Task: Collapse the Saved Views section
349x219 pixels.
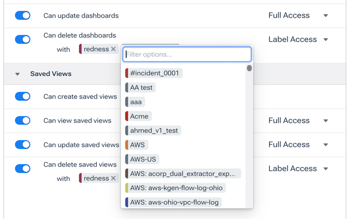Action: click(x=18, y=74)
